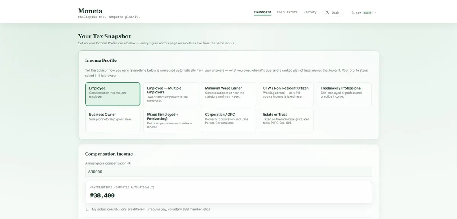Choose the Employee — Multiple Employers profile

[x=171, y=94]
